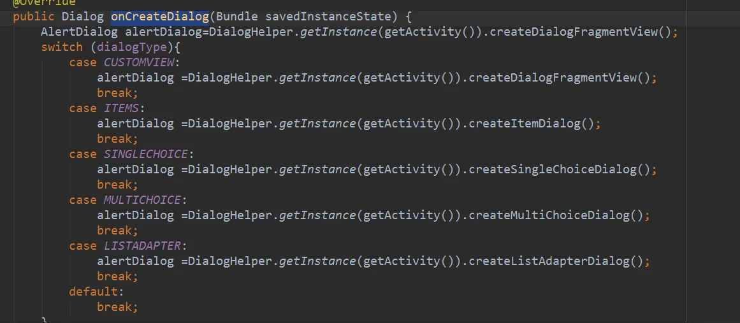Click the createListAdapterDialog method call
740x323 pixels.
click(549, 261)
